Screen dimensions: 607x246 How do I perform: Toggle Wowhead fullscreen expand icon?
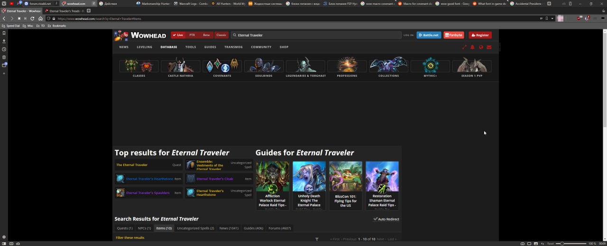click(464, 47)
